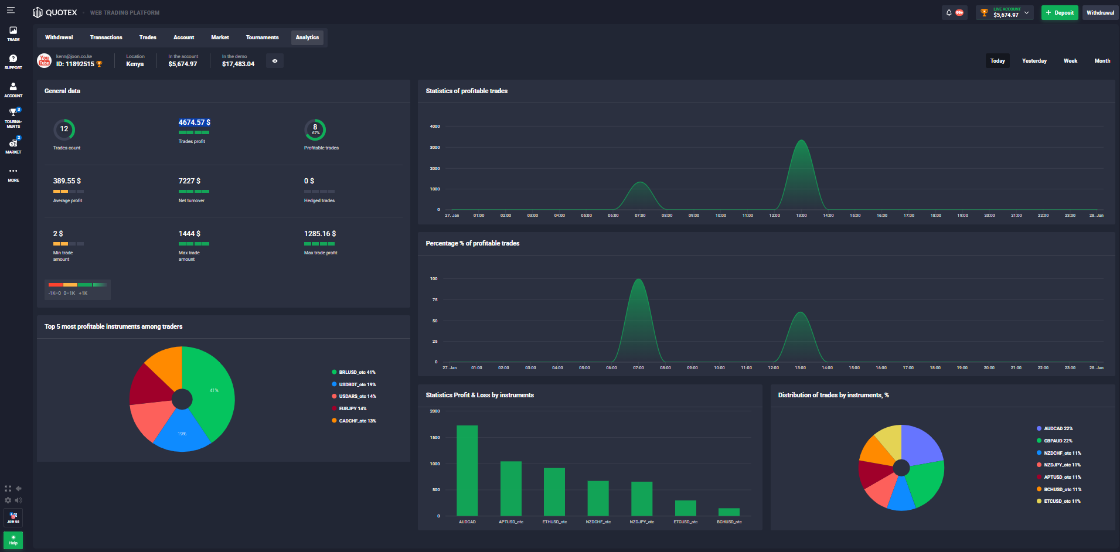Toggle balance visibility with eye icon
The image size is (1120, 552).
tap(275, 61)
